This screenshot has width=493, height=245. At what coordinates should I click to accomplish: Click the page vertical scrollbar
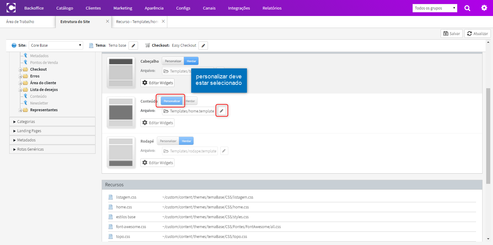[x=488, y=136]
